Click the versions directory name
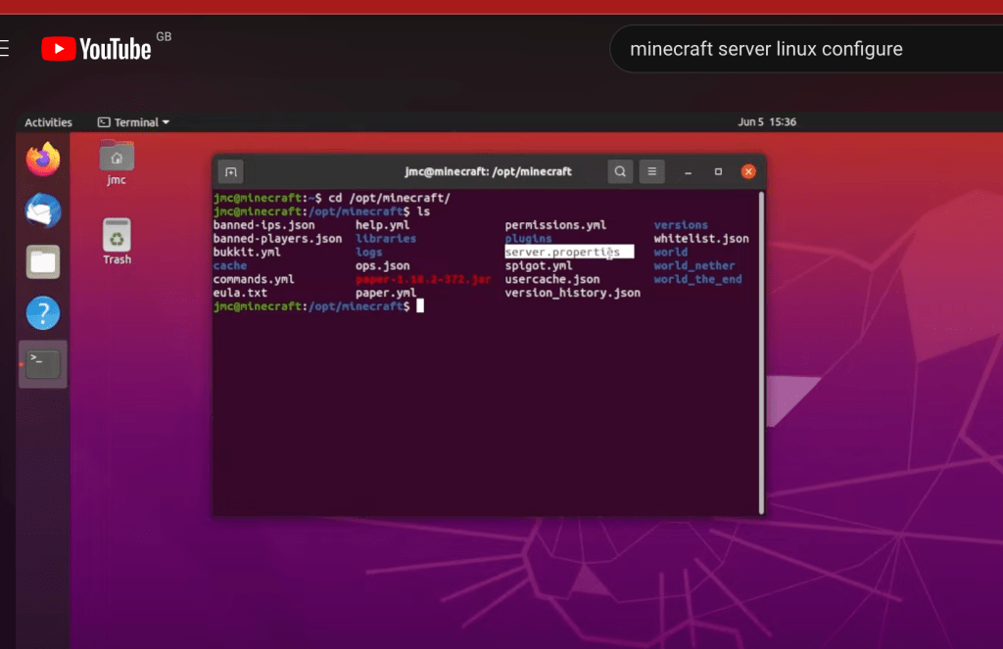The width and height of the screenshot is (1003, 649). click(x=681, y=225)
